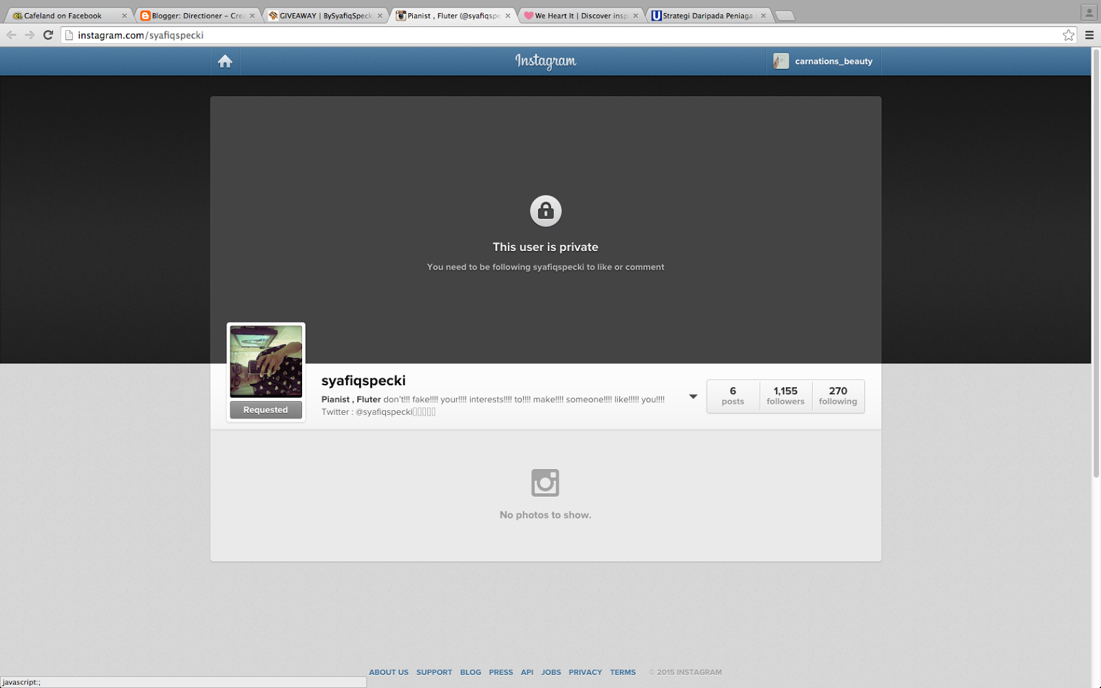
Task: Click the syafiqspecki profile picture
Action: pyautogui.click(x=266, y=361)
